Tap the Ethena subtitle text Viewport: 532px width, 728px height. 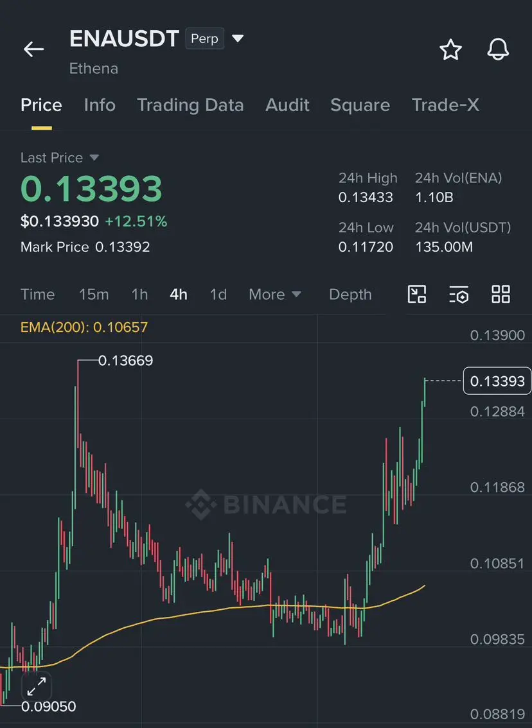tap(94, 69)
